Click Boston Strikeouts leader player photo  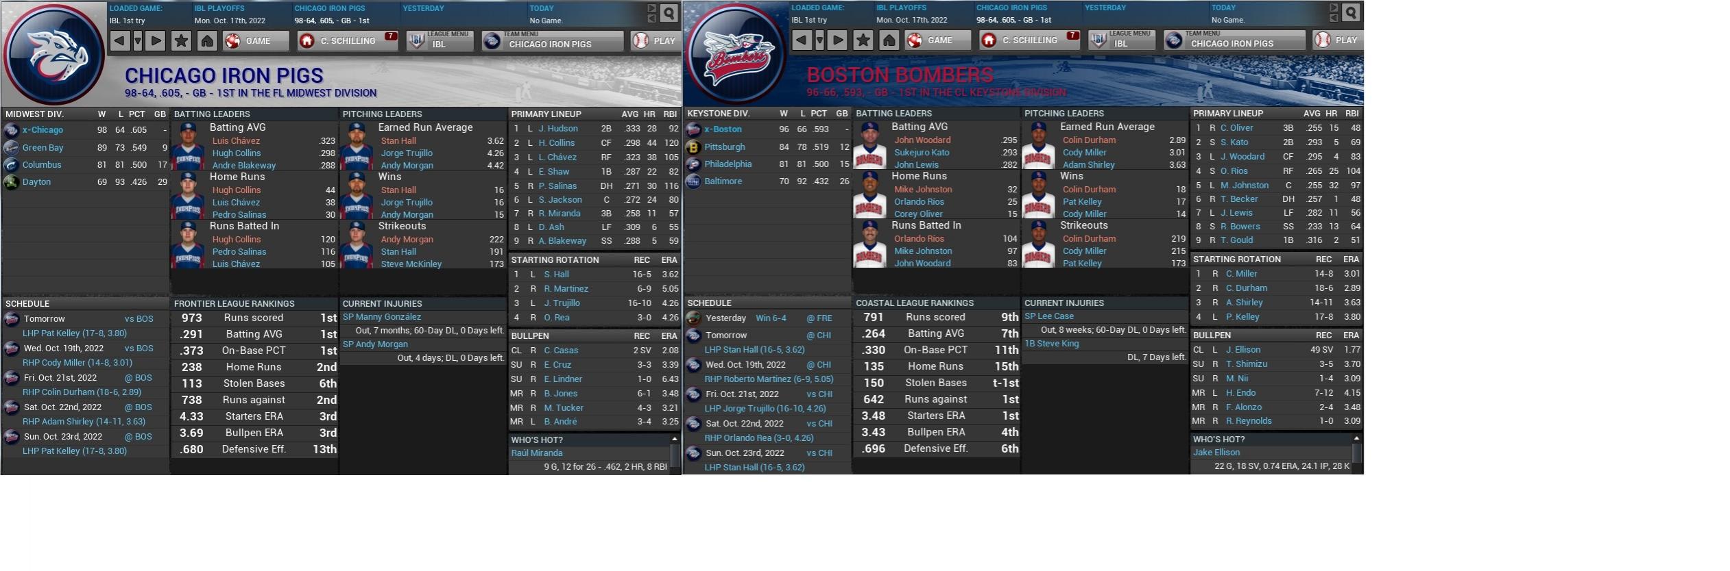tap(1038, 244)
